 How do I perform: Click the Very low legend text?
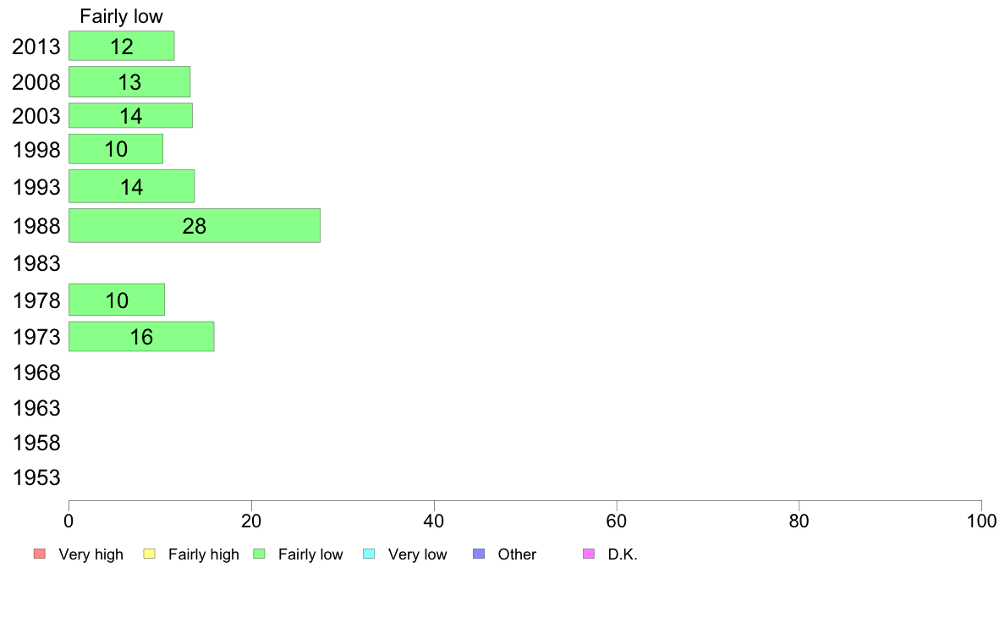pos(417,554)
